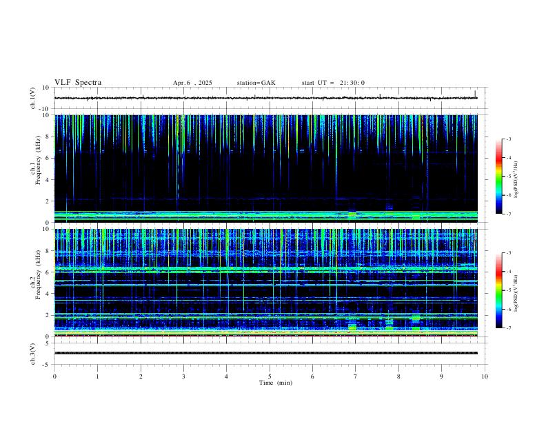Click the ch.3 voltage waveform band
Screen dimensions: 546x422
(265, 353)
